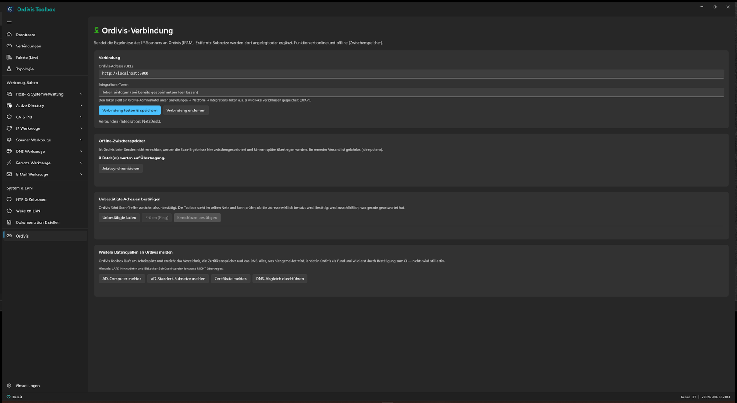Click the Active Directory icon
Screen dimensions: 737x403
click(x=9, y=105)
